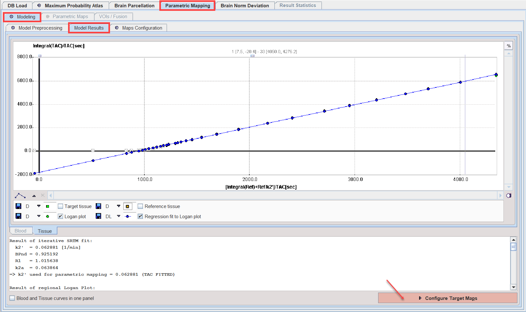The width and height of the screenshot is (526, 312).
Task: Click the top range handle above plot center
Action: pos(252,56)
